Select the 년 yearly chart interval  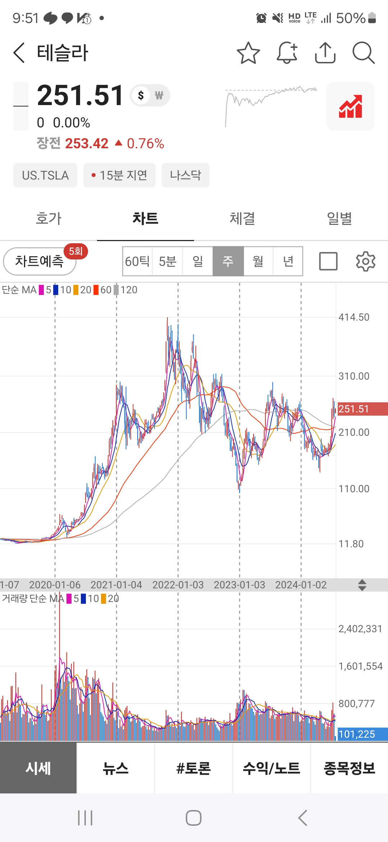coord(288,261)
